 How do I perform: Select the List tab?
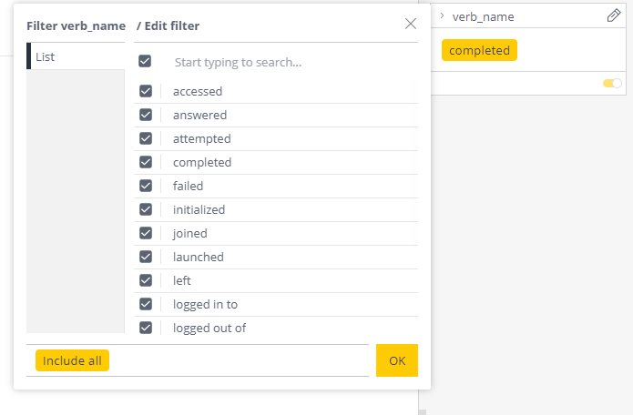[76, 56]
